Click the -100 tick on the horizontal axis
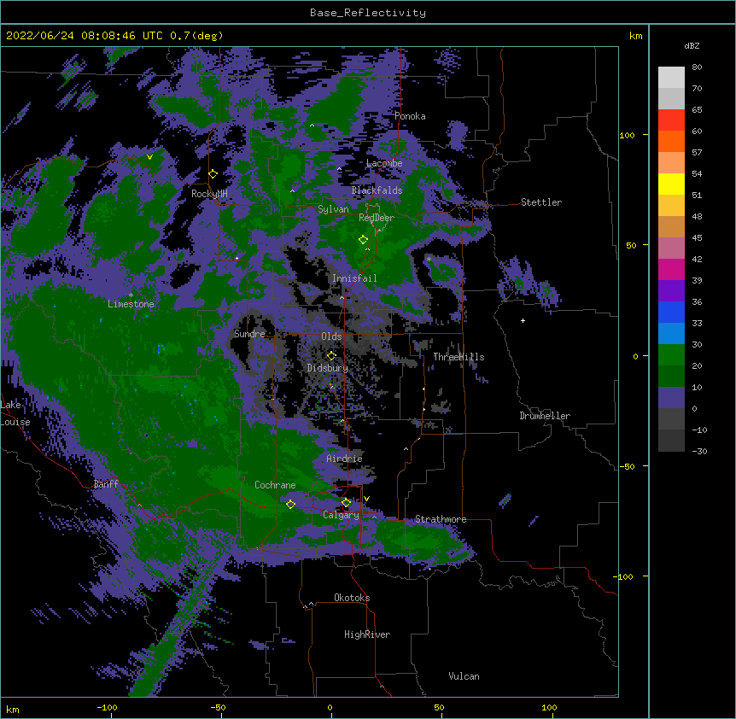The width and height of the screenshot is (736, 719). coord(107,707)
